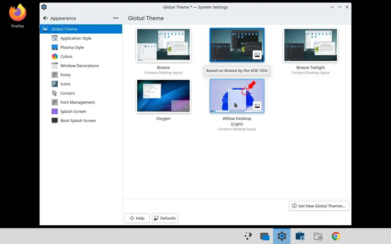This screenshot has width=391, height=244.
Task: Open System Settings from the taskbar
Action: pyautogui.click(x=282, y=236)
